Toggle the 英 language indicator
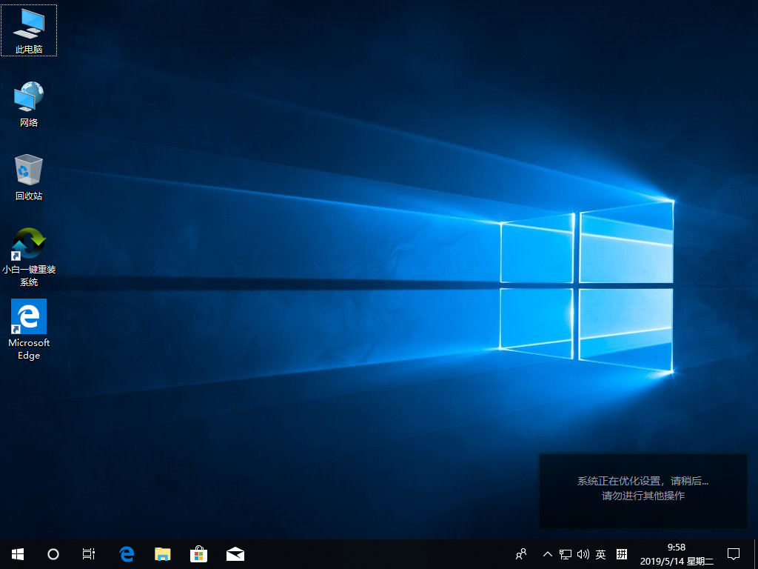Image resolution: width=758 pixels, height=569 pixels. (601, 553)
